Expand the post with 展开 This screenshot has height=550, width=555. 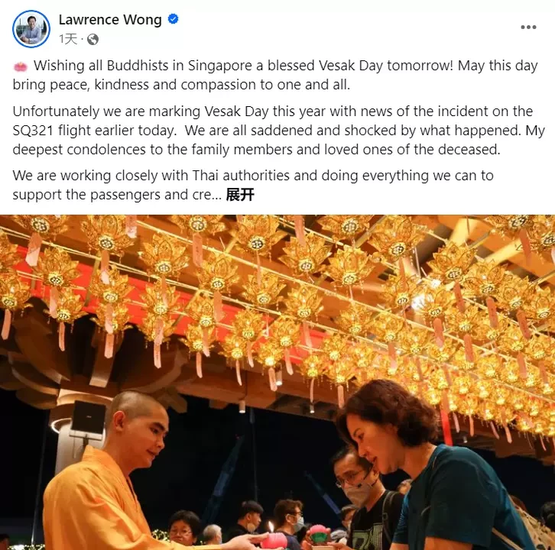pyautogui.click(x=240, y=195)
